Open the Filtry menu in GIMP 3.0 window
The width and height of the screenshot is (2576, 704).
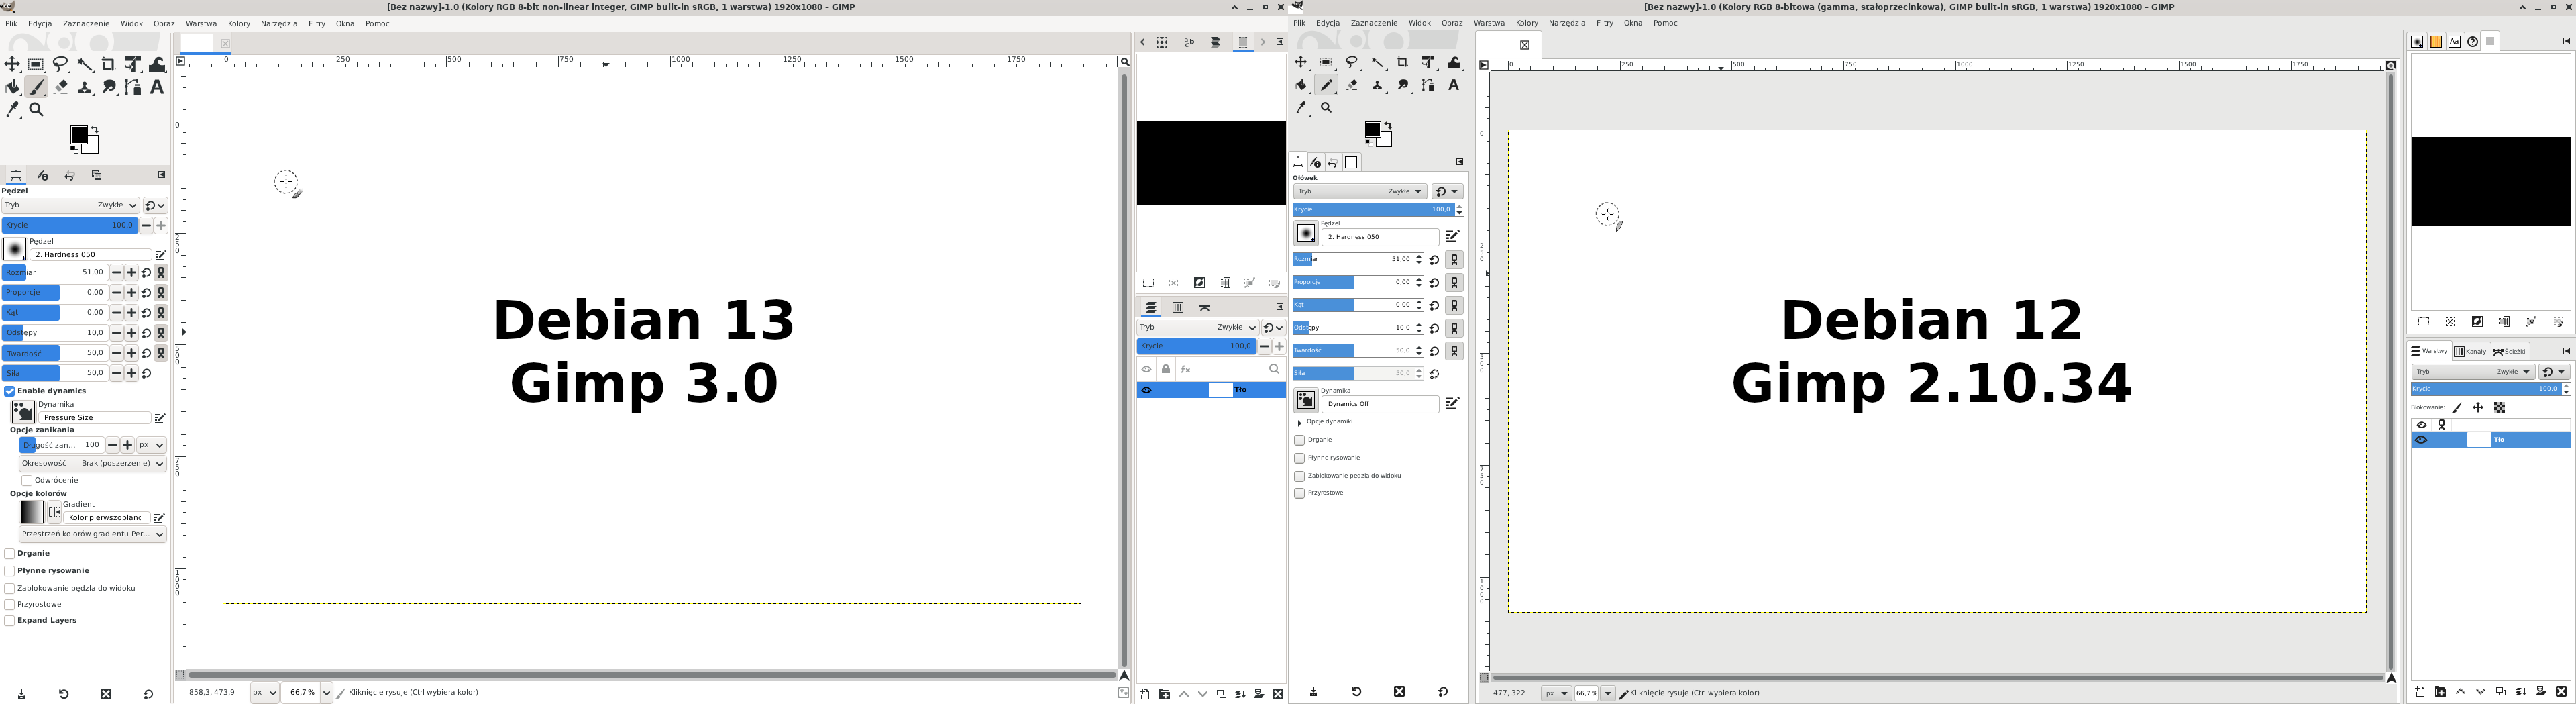coord(316,24)
